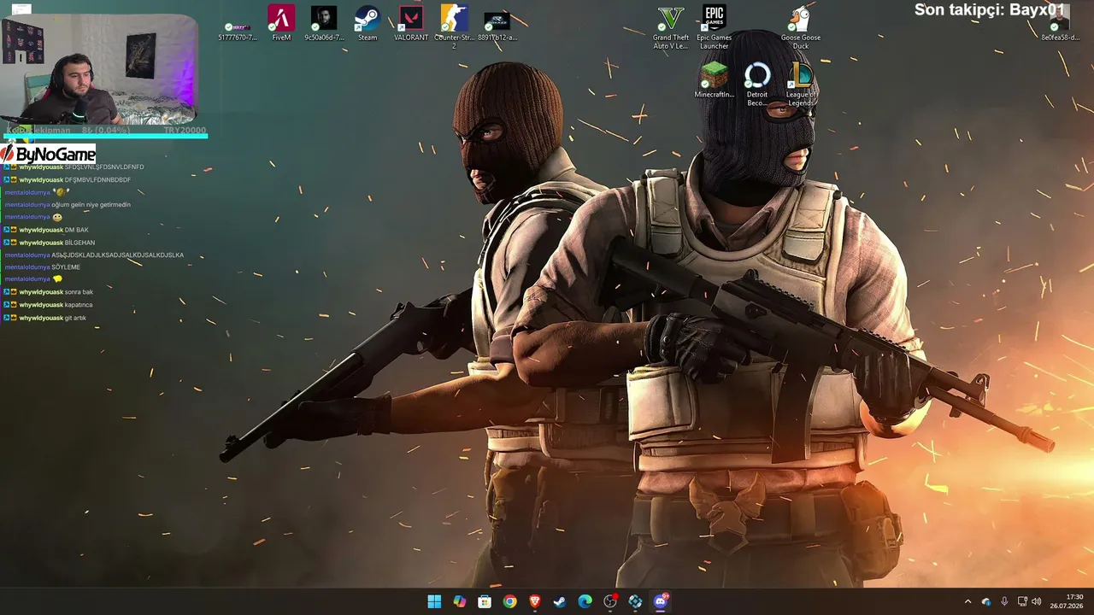Open the Epic Games Launcher shortcut
1094x615 pixels.
click(714, 27)
